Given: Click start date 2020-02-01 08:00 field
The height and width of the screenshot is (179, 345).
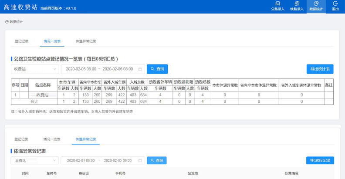Looking at the screenshot, I should [81, 160].
